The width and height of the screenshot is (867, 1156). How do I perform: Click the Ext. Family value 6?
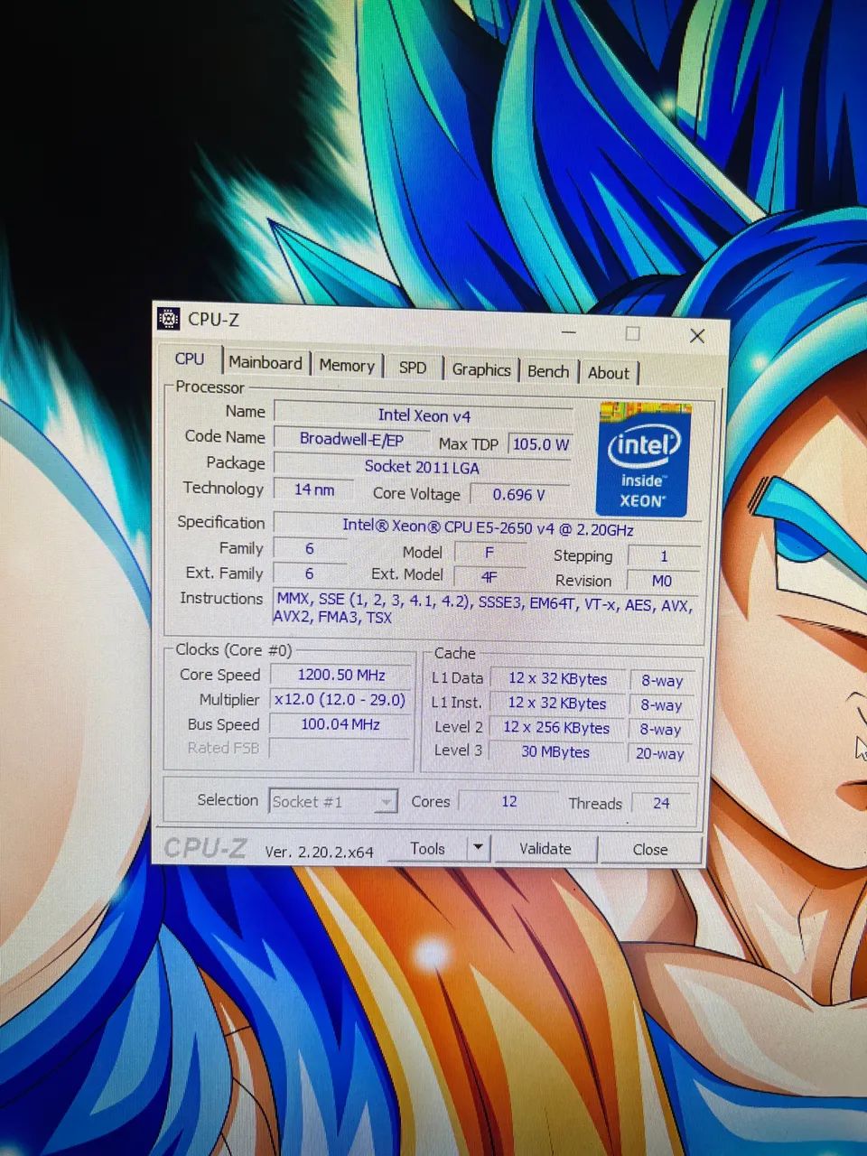coord(310,573)
